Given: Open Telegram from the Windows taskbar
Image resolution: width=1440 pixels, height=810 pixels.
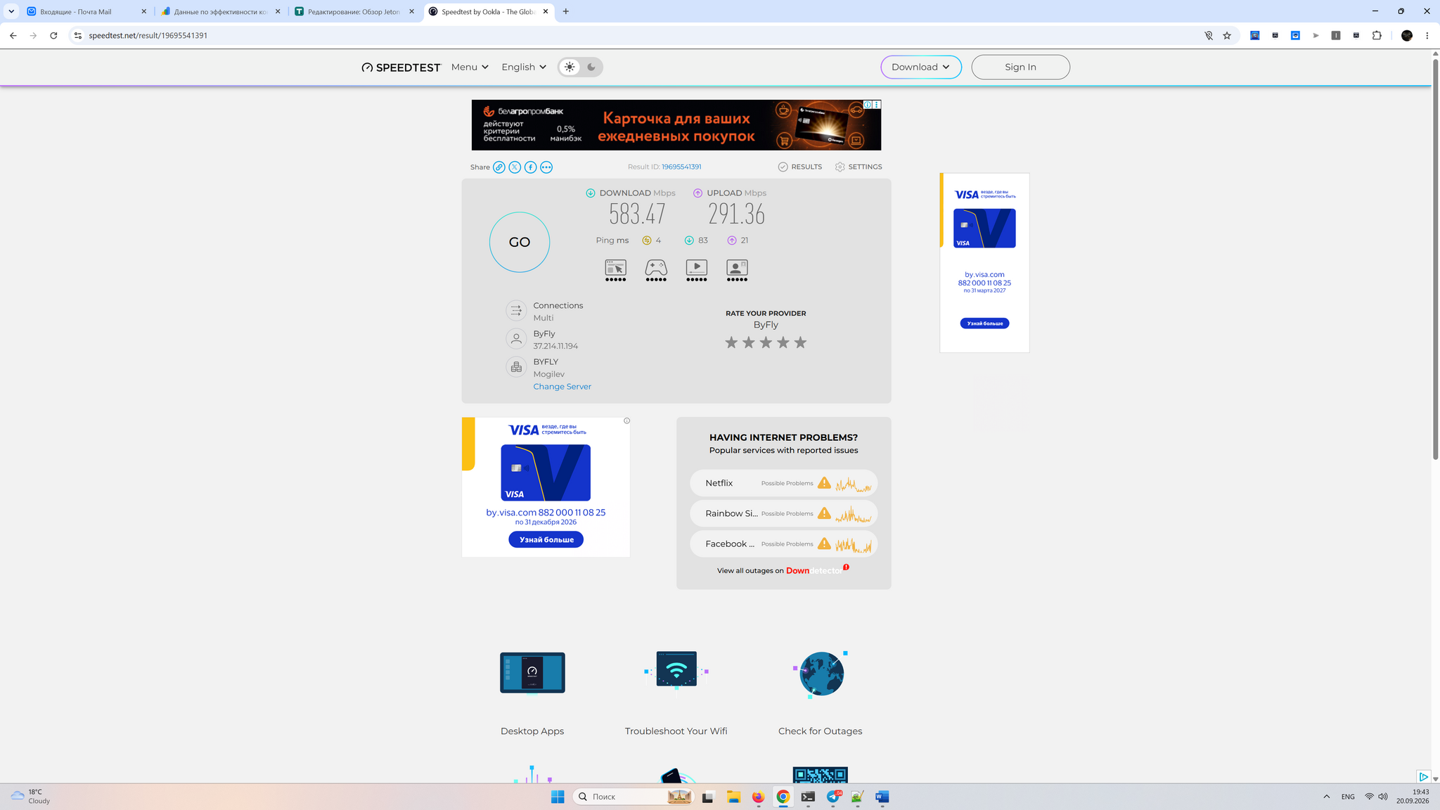Looking at the screenshot, I should (x=833, y=797).
